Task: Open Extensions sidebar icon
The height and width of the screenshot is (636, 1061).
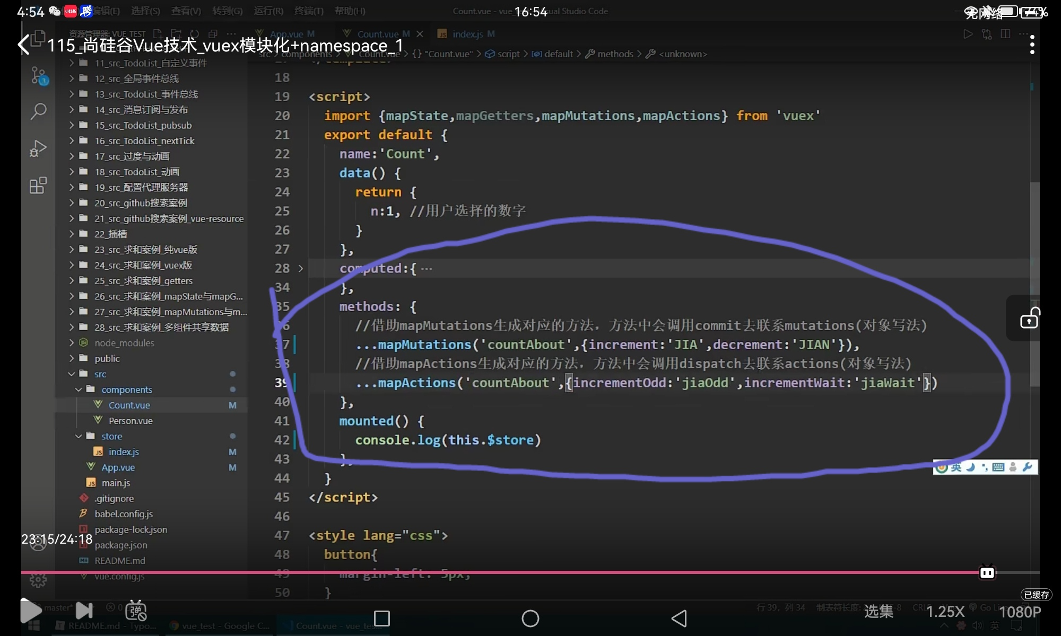Action: (x=38, y=185)
